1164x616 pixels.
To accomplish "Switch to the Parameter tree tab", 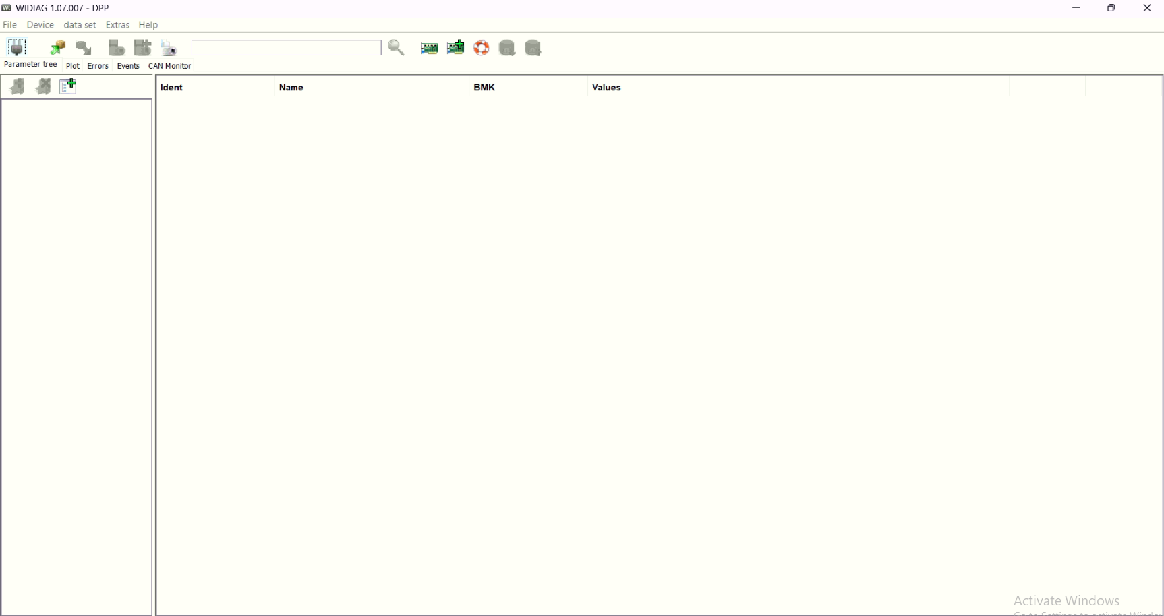I will click(x=30, y=65).
